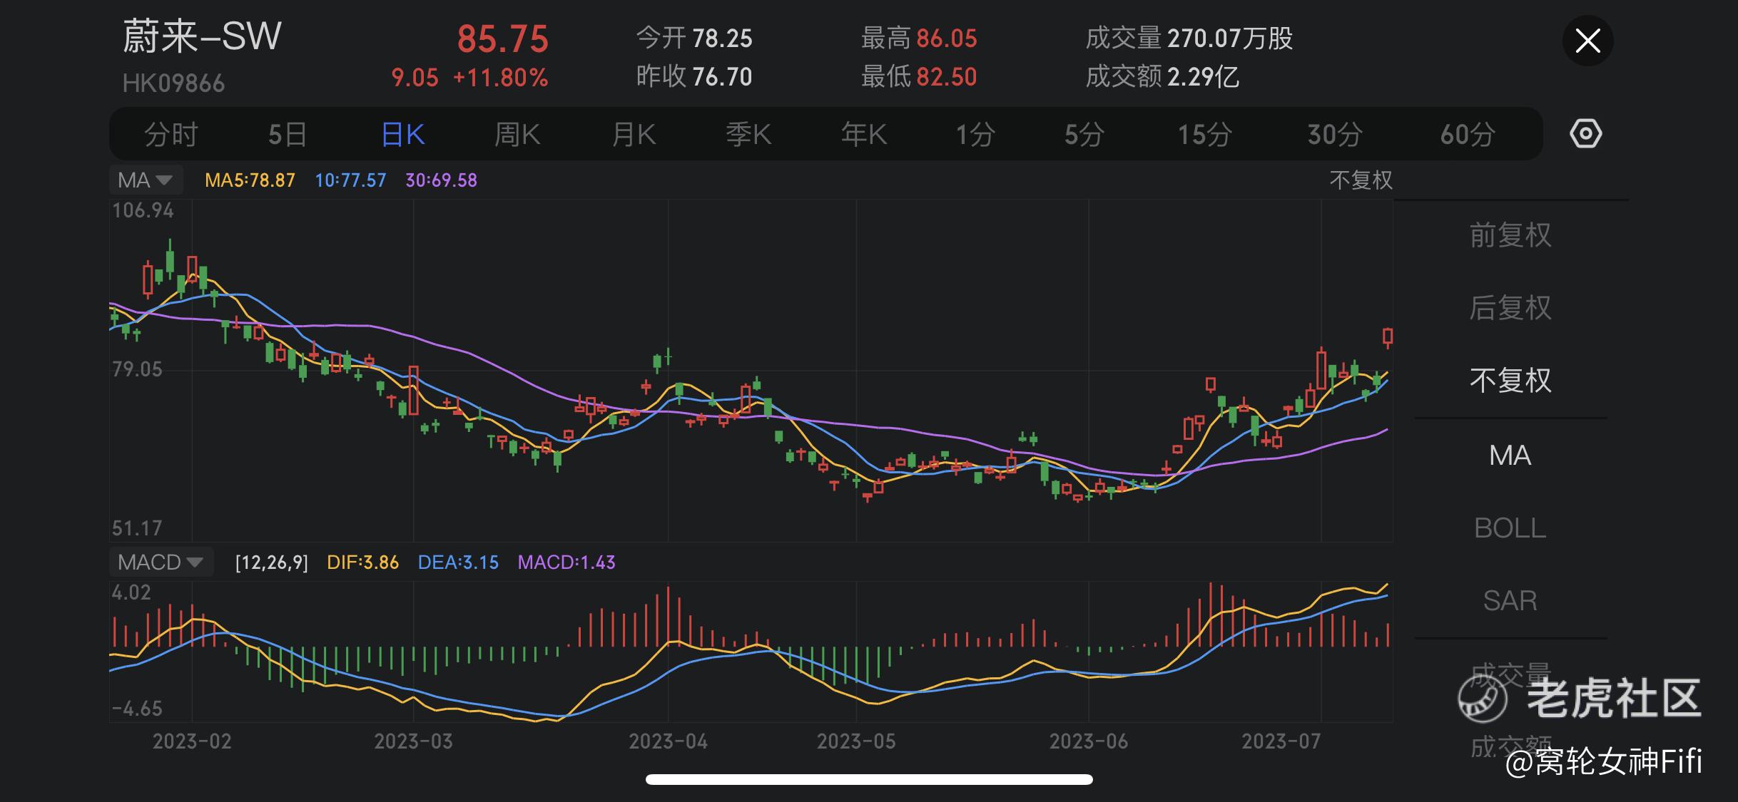
Task: Open chart settings hexagon icon
Action: [1585, 134]
